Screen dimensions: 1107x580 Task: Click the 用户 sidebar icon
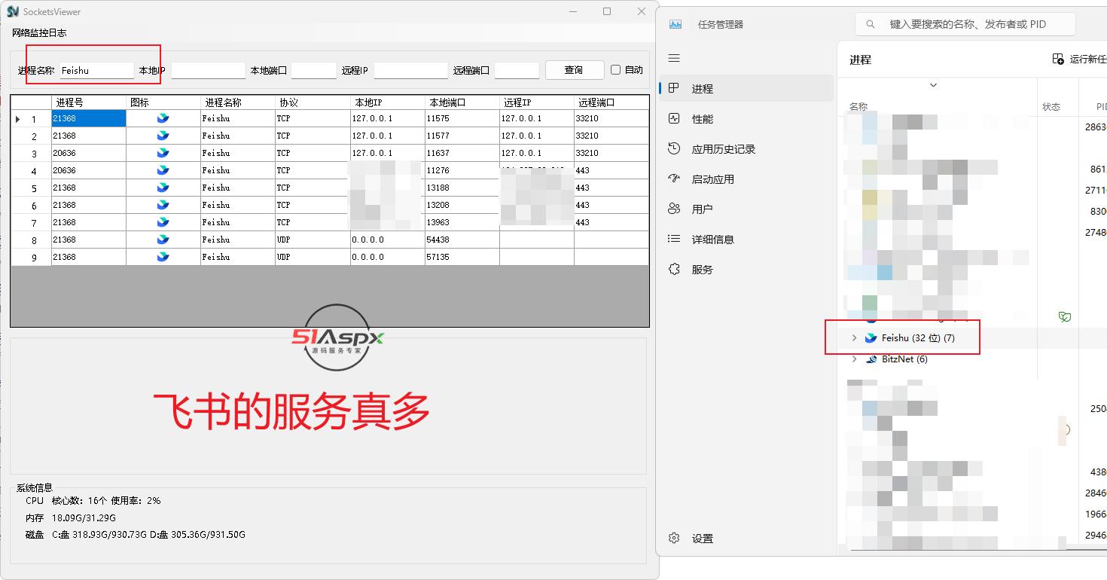click(674, 209)
